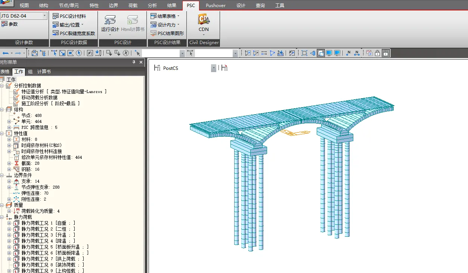Image resolution: width=468 pixels, height=273 pixels.
Task: Pin the 树形菜单 panel with pushpin
Action: tap(134, 62)
